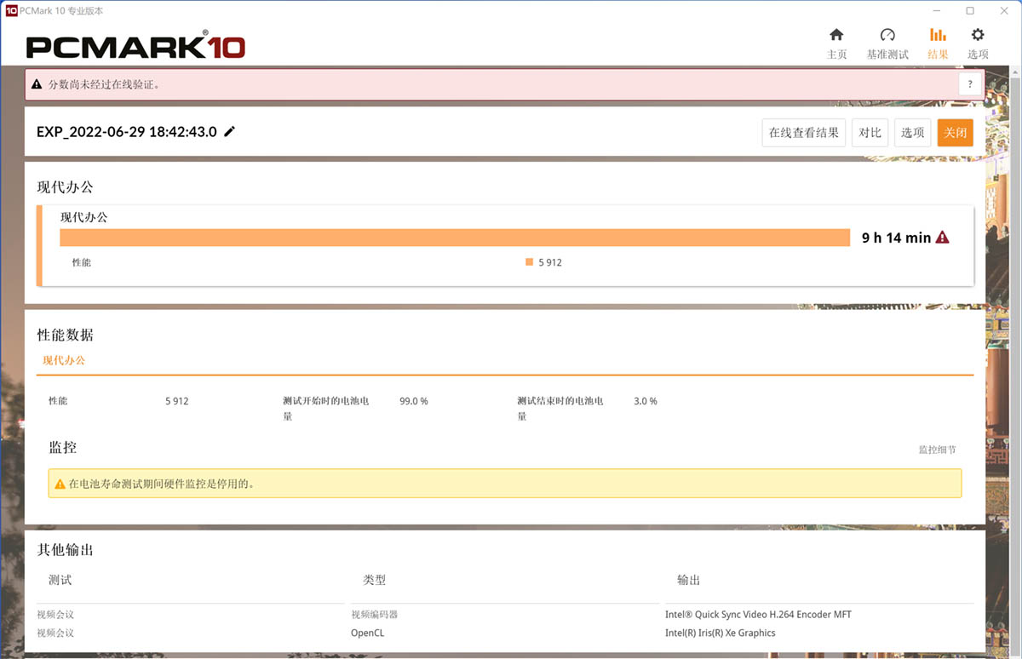Viewport: 1022px width, 659px height.
Task: Click the question mark help button
Action: (969, 84)
